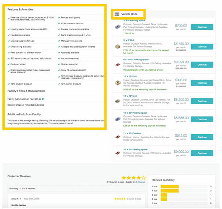Click the 10' x 30' Parking space icon
The image size is (222, 209).
[x=118, y=153]
